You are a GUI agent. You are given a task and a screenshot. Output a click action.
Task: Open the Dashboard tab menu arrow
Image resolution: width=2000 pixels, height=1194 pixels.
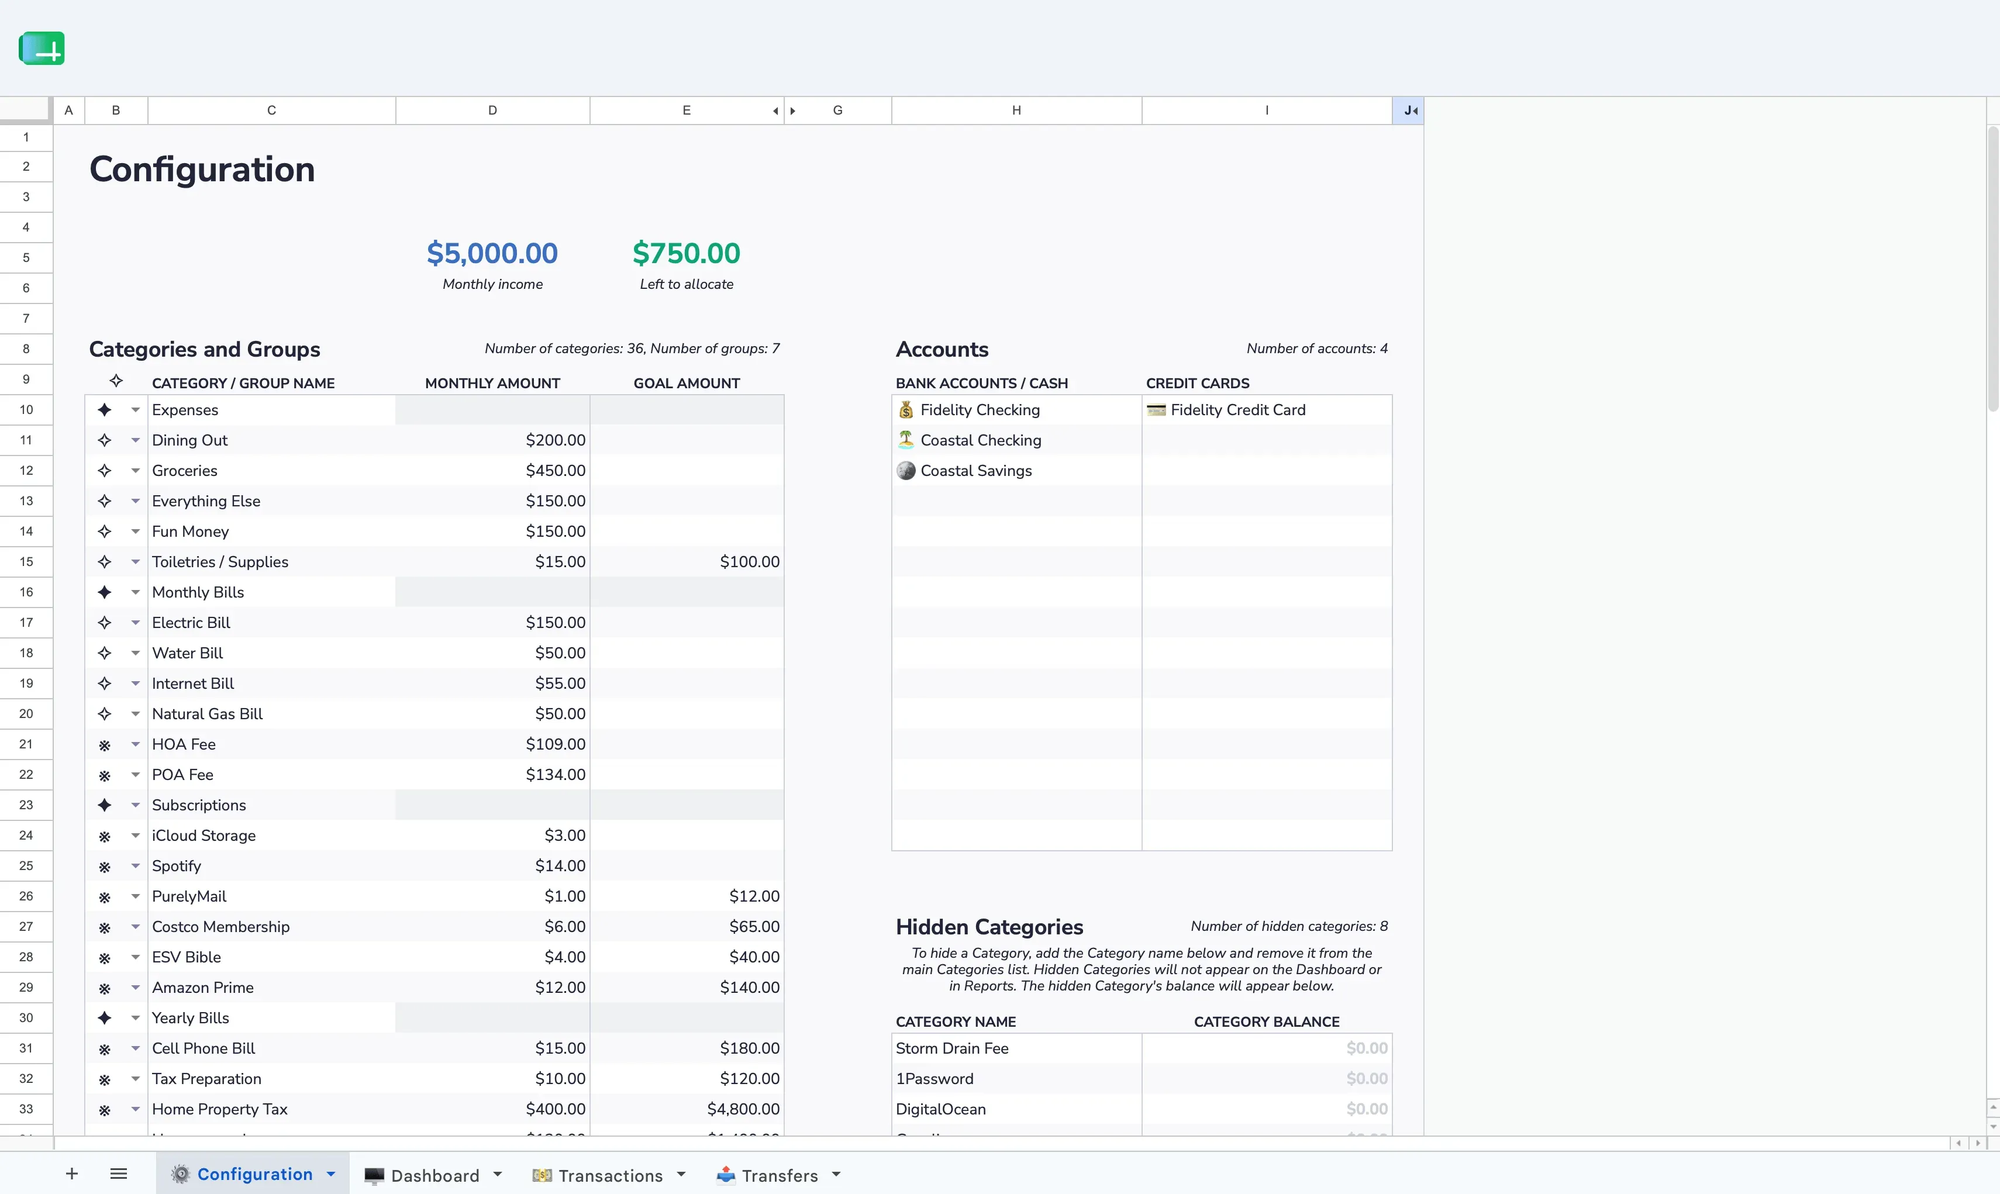pos(497,1175)
